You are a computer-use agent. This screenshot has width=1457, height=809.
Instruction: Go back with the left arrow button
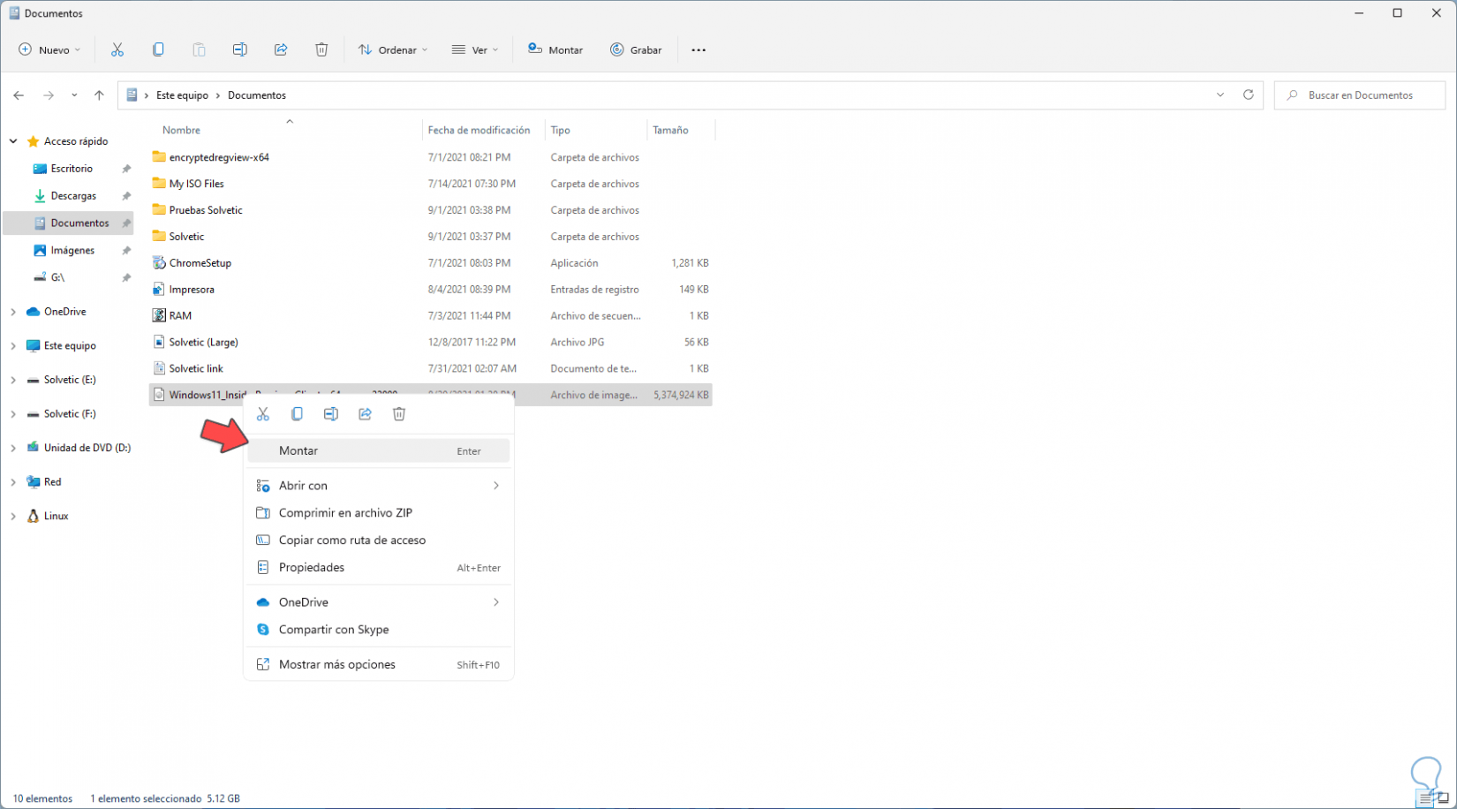point(19,95)
